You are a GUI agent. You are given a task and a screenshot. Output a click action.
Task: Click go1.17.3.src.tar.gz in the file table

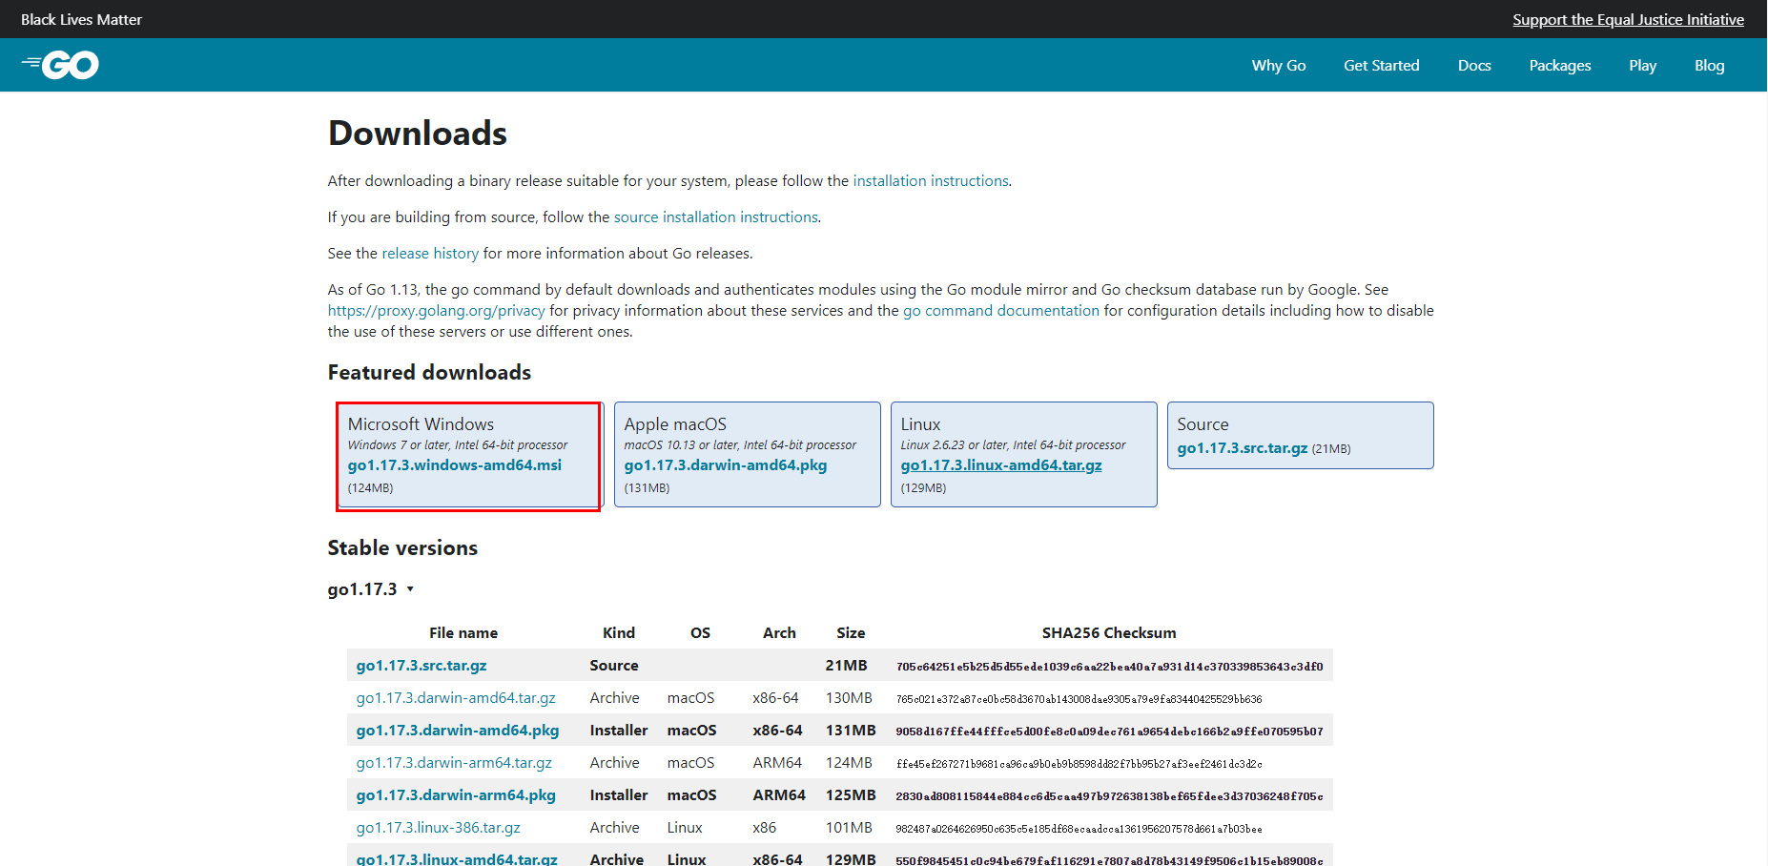pos(421,666)
